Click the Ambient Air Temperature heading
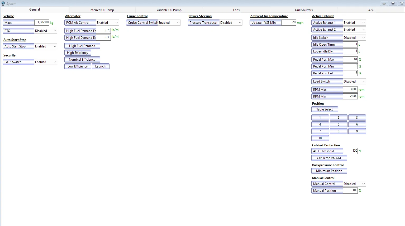 [x=269, y=16]
